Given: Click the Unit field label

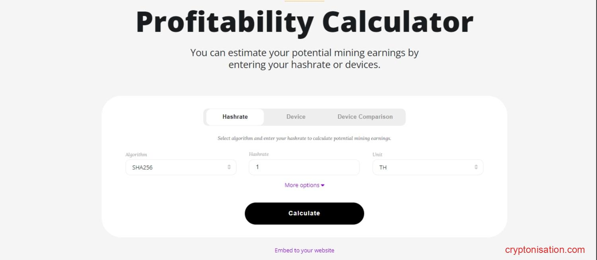Looking at the screenshot, I should click(377, 154).
